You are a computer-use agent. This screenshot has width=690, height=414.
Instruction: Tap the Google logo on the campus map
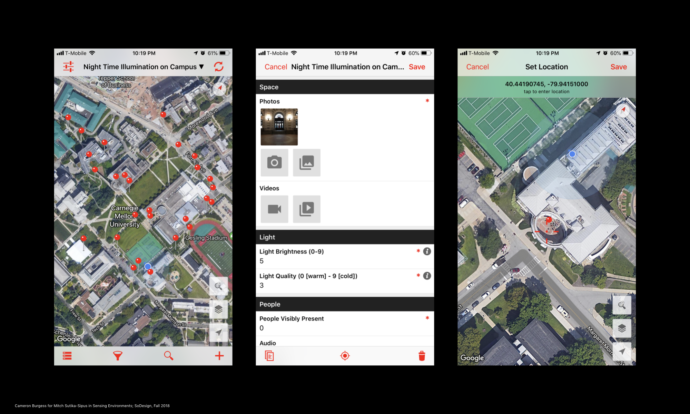[x=69, y=339]
